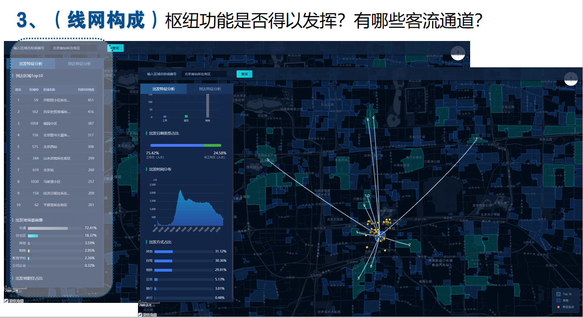
Task: Click the compass icon on the front map
Action: click(x=571, y=79)
